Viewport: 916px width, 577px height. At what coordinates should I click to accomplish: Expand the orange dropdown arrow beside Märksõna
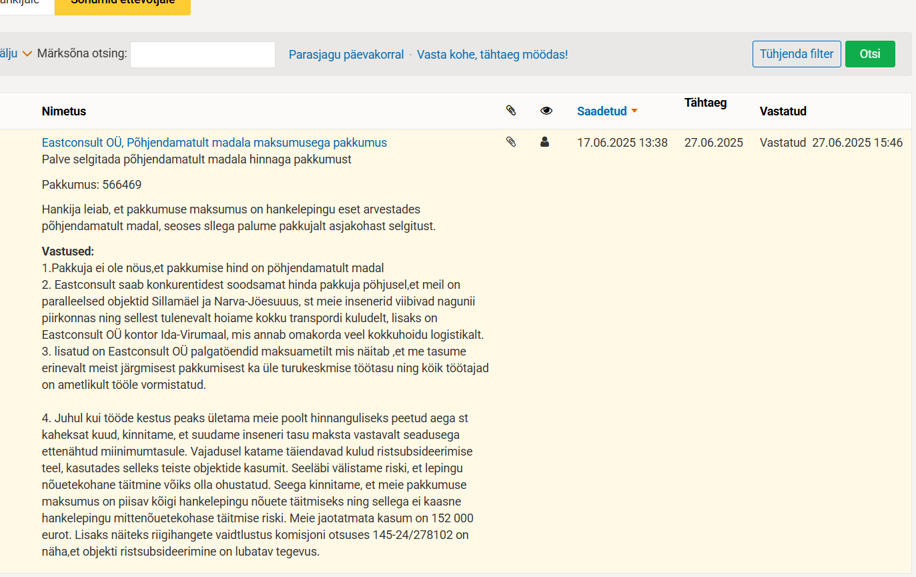[x=27, y=54]
